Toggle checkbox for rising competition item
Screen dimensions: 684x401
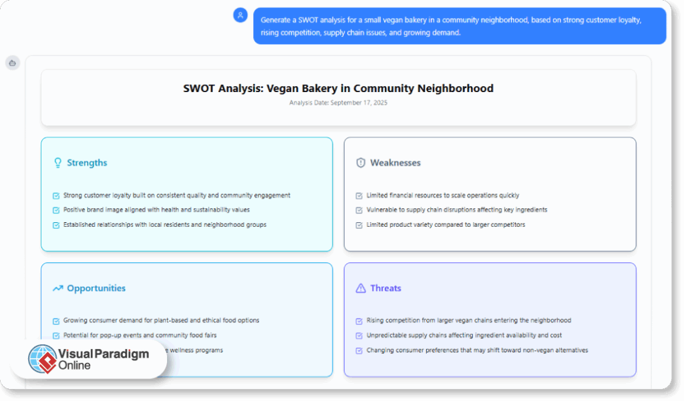(x=359, y=321)
